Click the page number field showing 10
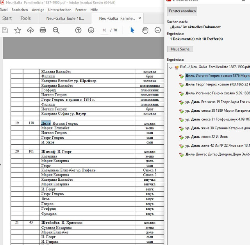Viewport: 250px width, 245px height. (104, 30)
